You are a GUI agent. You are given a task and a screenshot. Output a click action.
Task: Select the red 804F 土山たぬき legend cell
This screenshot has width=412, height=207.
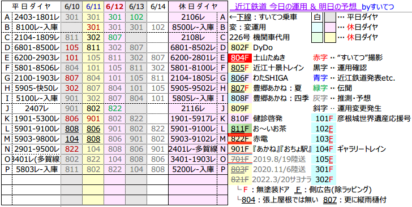[x=240, y=58]
